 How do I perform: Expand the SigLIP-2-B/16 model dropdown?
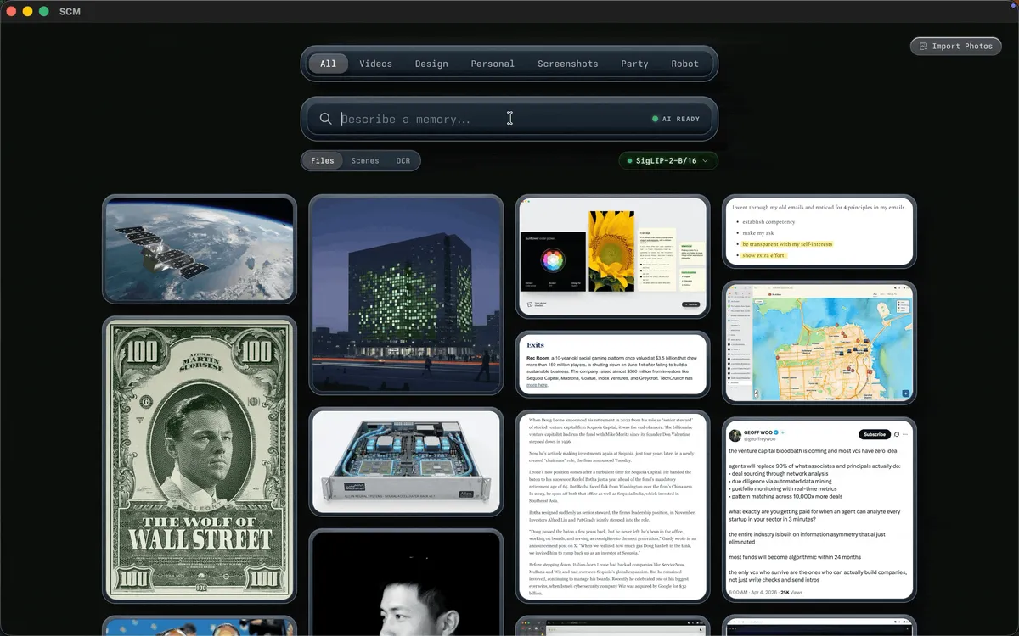pos(668,160)
